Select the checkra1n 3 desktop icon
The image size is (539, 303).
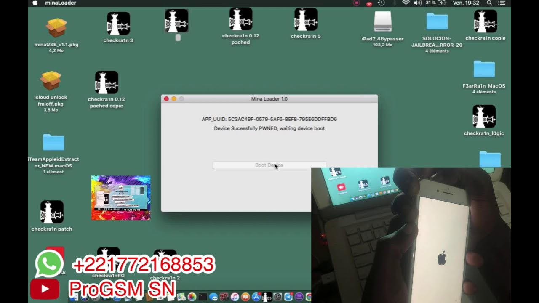point(118,23)
